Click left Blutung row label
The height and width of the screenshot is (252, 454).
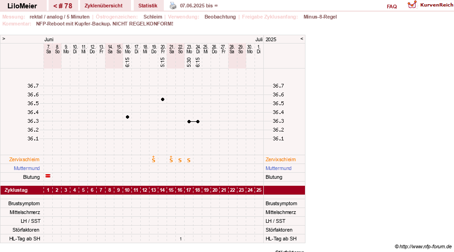pyautogui.click(x=31, y=177)
